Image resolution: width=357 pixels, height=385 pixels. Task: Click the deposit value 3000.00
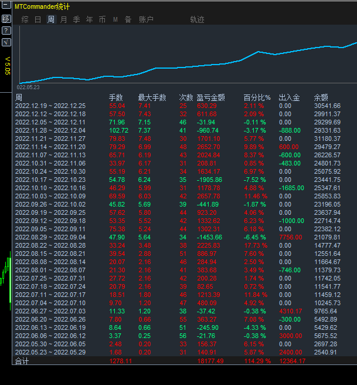(291, 336)
